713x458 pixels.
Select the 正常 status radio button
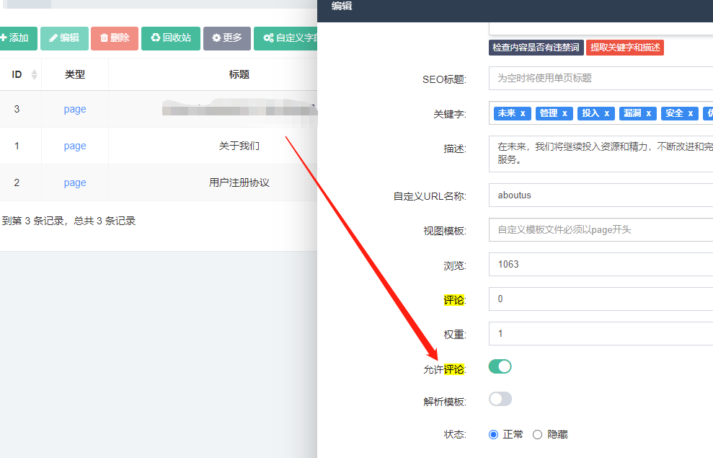493,435
